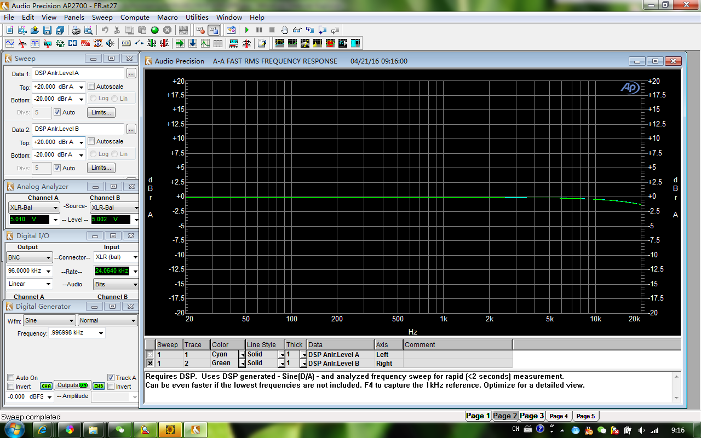701x438 pixels.
Task: Click the hand icon in toolbar
Action: tap(284, 30)
